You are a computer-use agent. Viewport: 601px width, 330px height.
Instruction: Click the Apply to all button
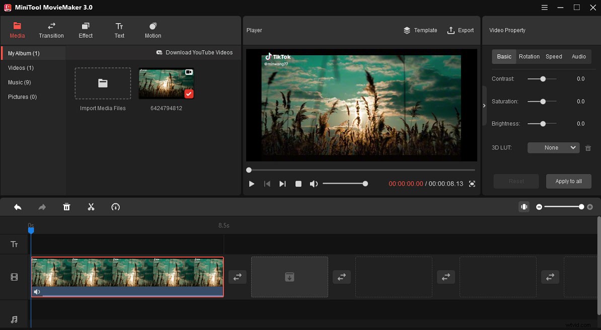coord(568,181)
